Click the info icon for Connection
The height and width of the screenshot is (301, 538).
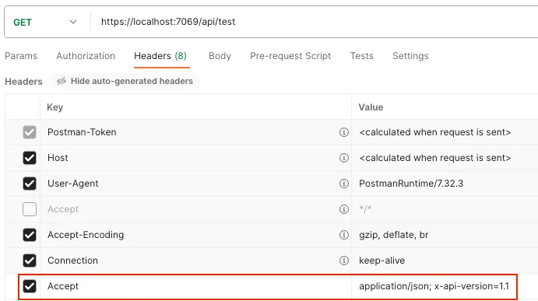(x=344, y=261)
